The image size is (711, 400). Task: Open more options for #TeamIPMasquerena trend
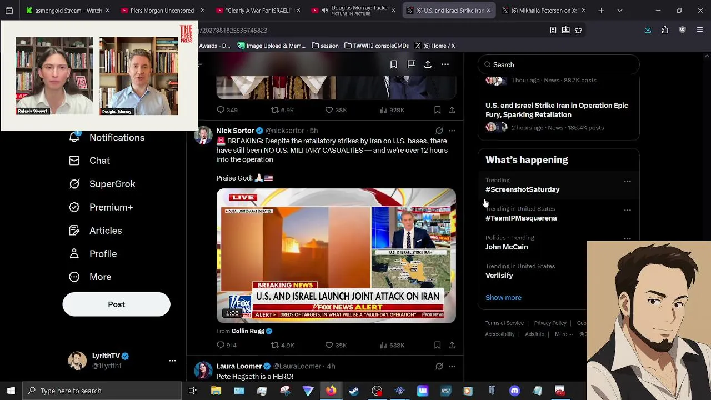pos(628,211)
